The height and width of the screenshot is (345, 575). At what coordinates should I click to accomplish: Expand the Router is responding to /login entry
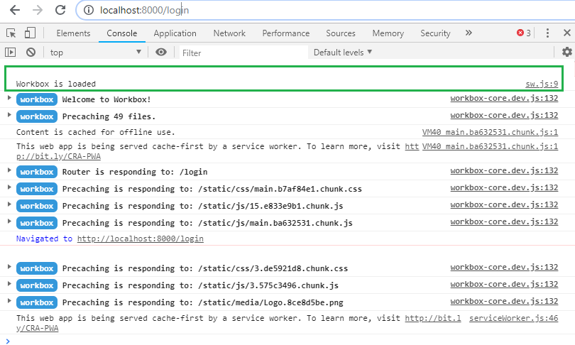coord(9,170)
